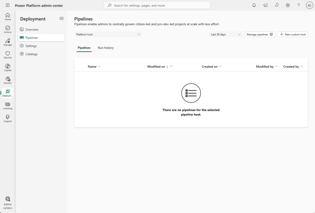The image size is (315, 213).
Task: Open the app launcher waffle icon
Action: (x=7, y=5)
